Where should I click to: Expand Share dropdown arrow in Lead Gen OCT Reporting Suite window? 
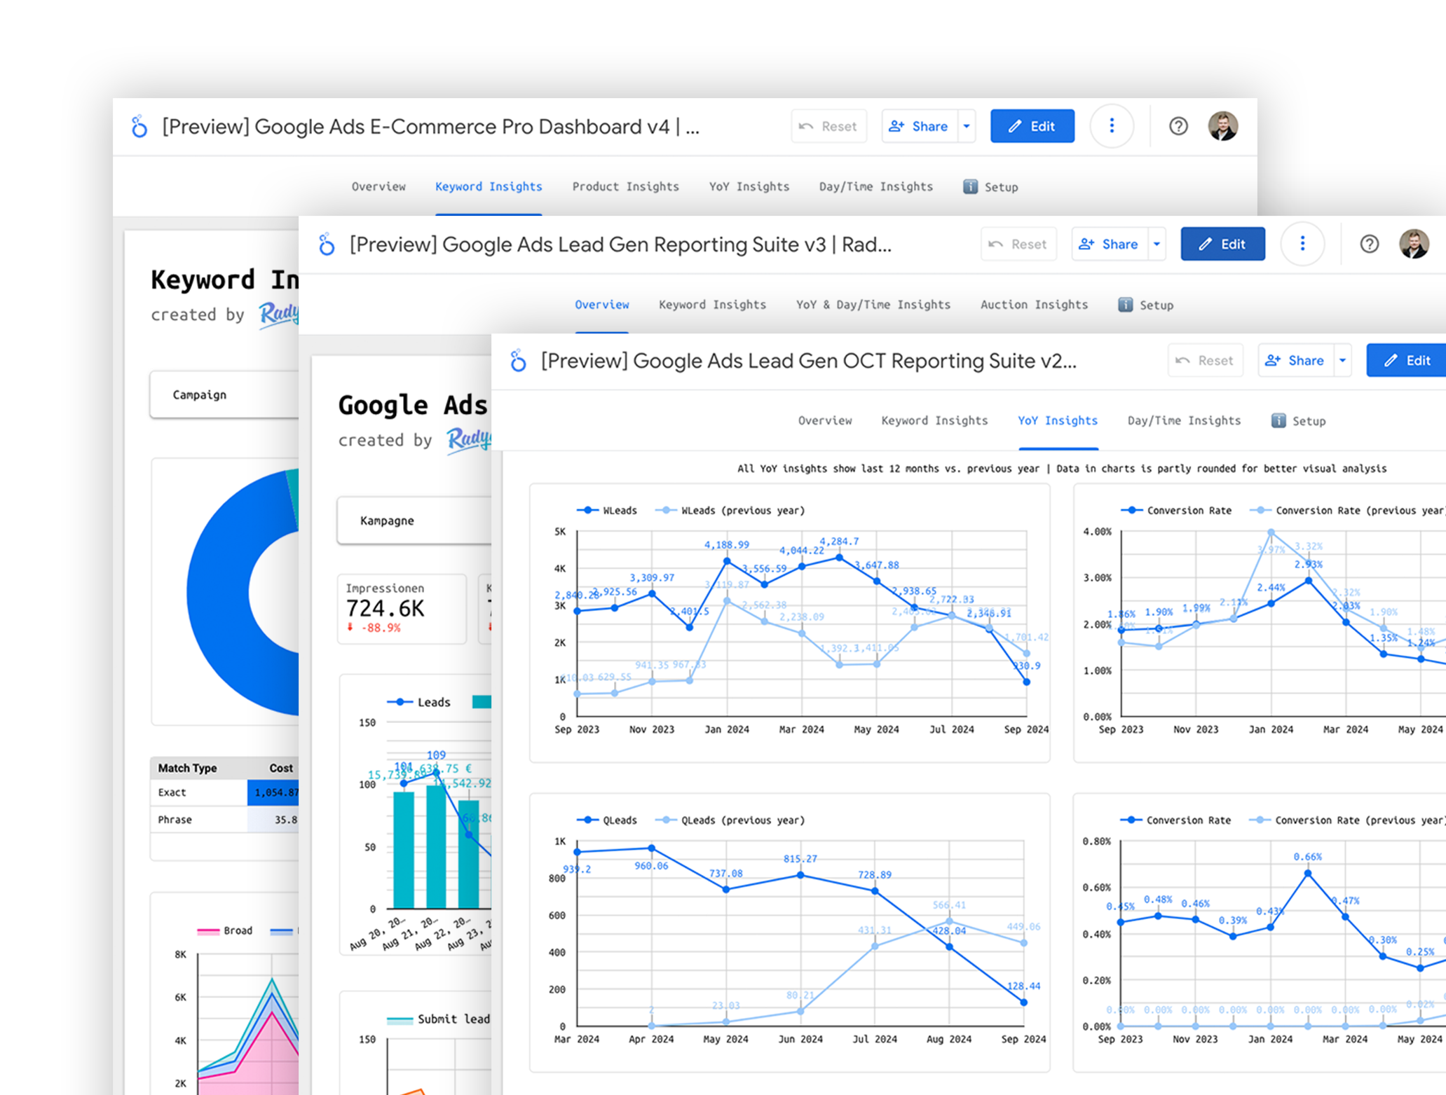coord(1342,360)
